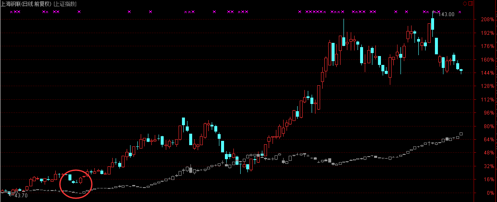497x202 pixels.
Task: Click the tallest cyan candle below 143.00
Action: pyautogui.click(x=436, y=45)
